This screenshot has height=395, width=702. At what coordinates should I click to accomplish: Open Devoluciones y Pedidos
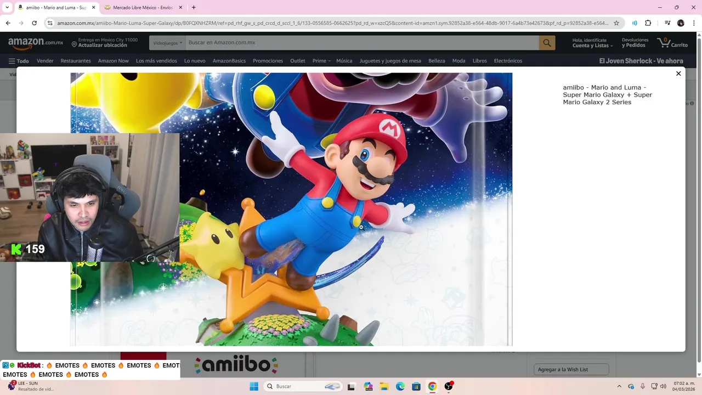(x=635, y=43)
